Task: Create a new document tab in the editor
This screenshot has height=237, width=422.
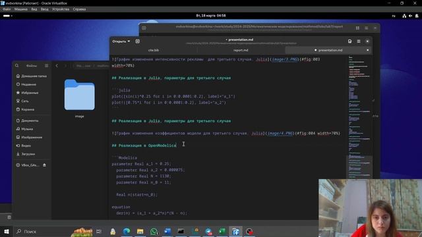Action: [138, 41]
